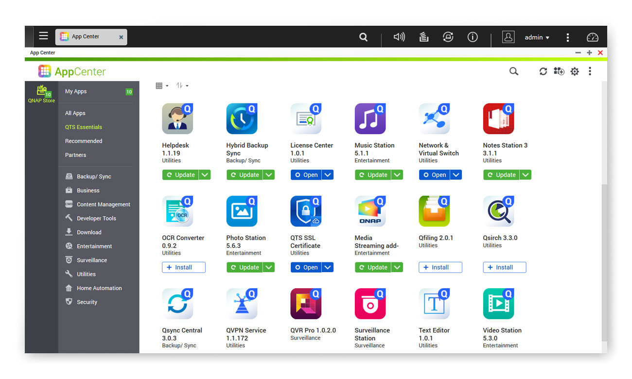Install Qfiling 2.0.1
This screenshot has height=379, width=632.
[x=440, y=267]
